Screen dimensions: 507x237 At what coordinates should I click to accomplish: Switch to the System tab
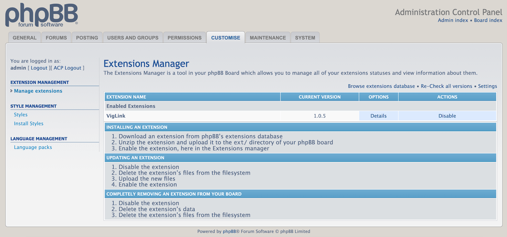pyautogui.click(x=305, y=37)
